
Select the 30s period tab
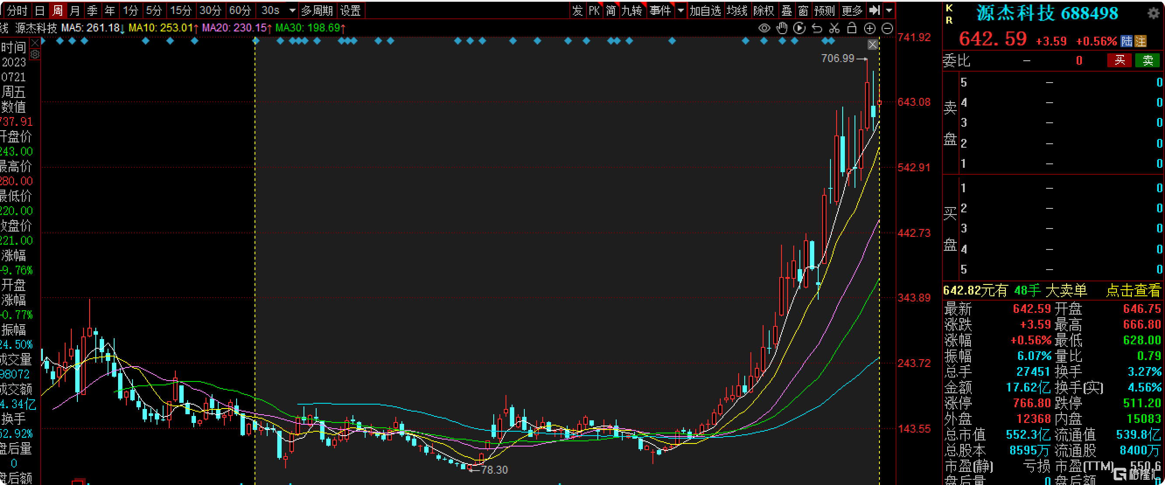[x=270, y=10]
